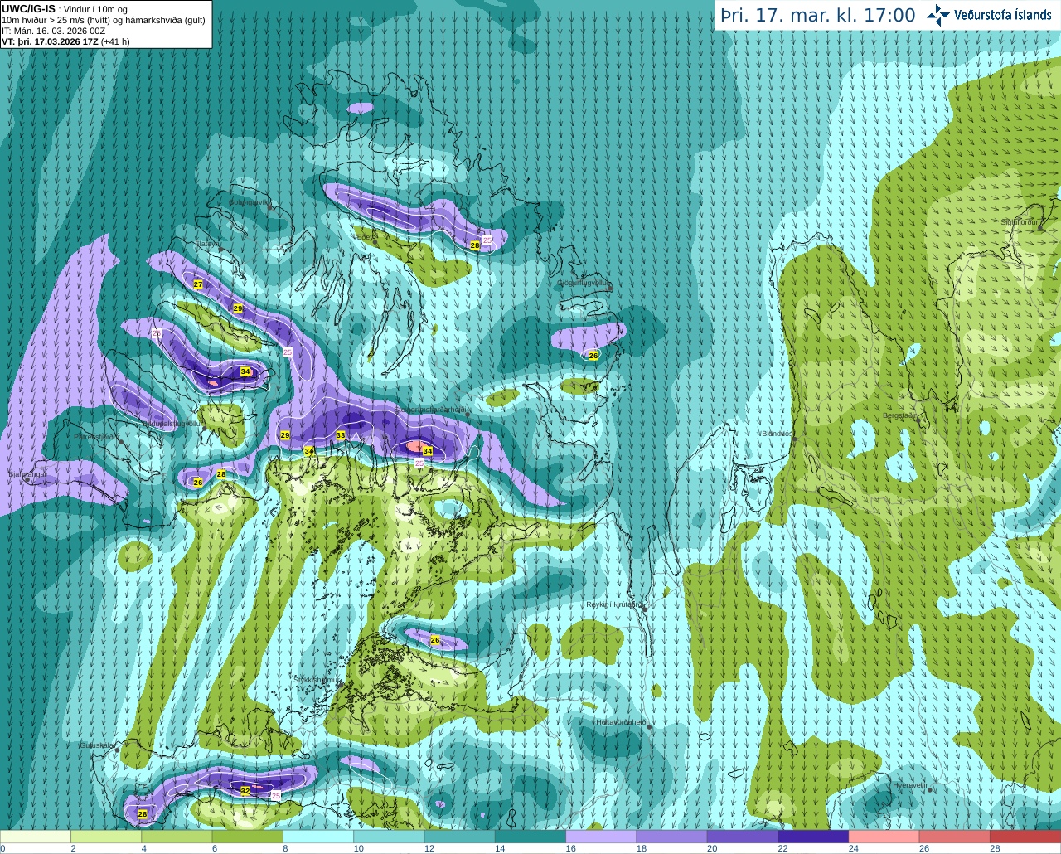The width and height of the screenshot is (1061, 854).
Task: Click the Bergstaðir station label
Action: point(900,415)
